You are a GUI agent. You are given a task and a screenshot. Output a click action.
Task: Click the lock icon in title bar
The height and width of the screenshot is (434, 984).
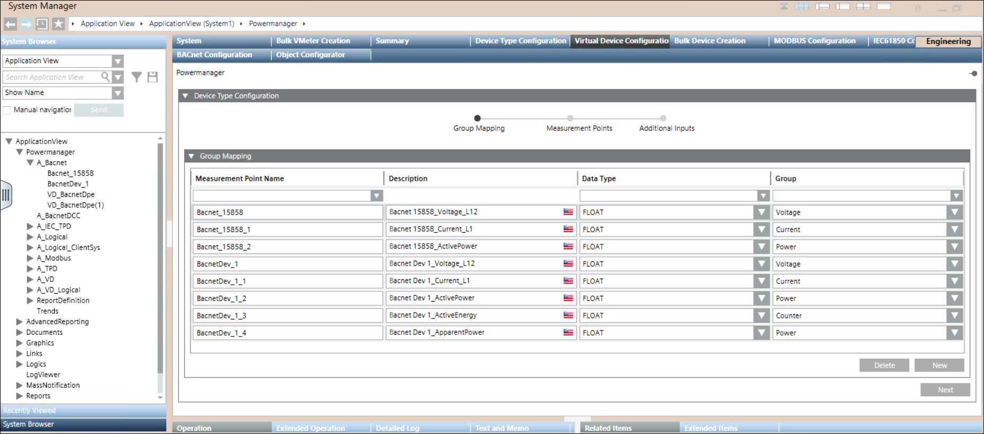tap(918, 7)
